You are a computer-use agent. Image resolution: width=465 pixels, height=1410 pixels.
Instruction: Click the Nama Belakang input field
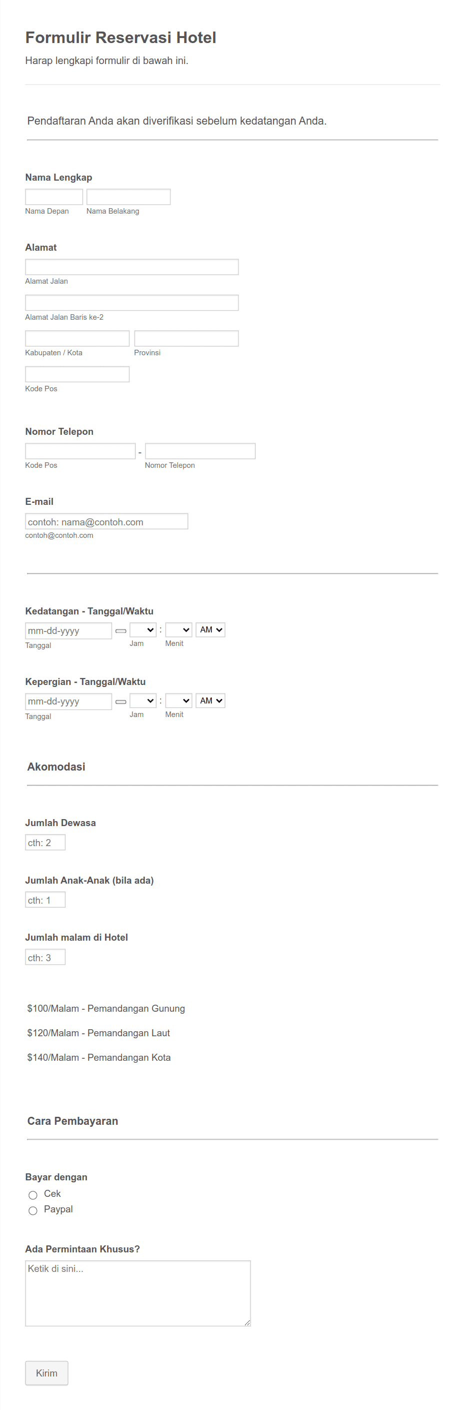click(x=128, y=197)
